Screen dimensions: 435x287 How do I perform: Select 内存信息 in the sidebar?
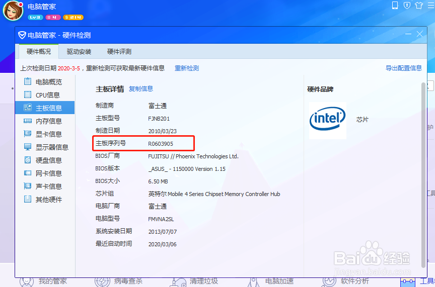[45, 121]
